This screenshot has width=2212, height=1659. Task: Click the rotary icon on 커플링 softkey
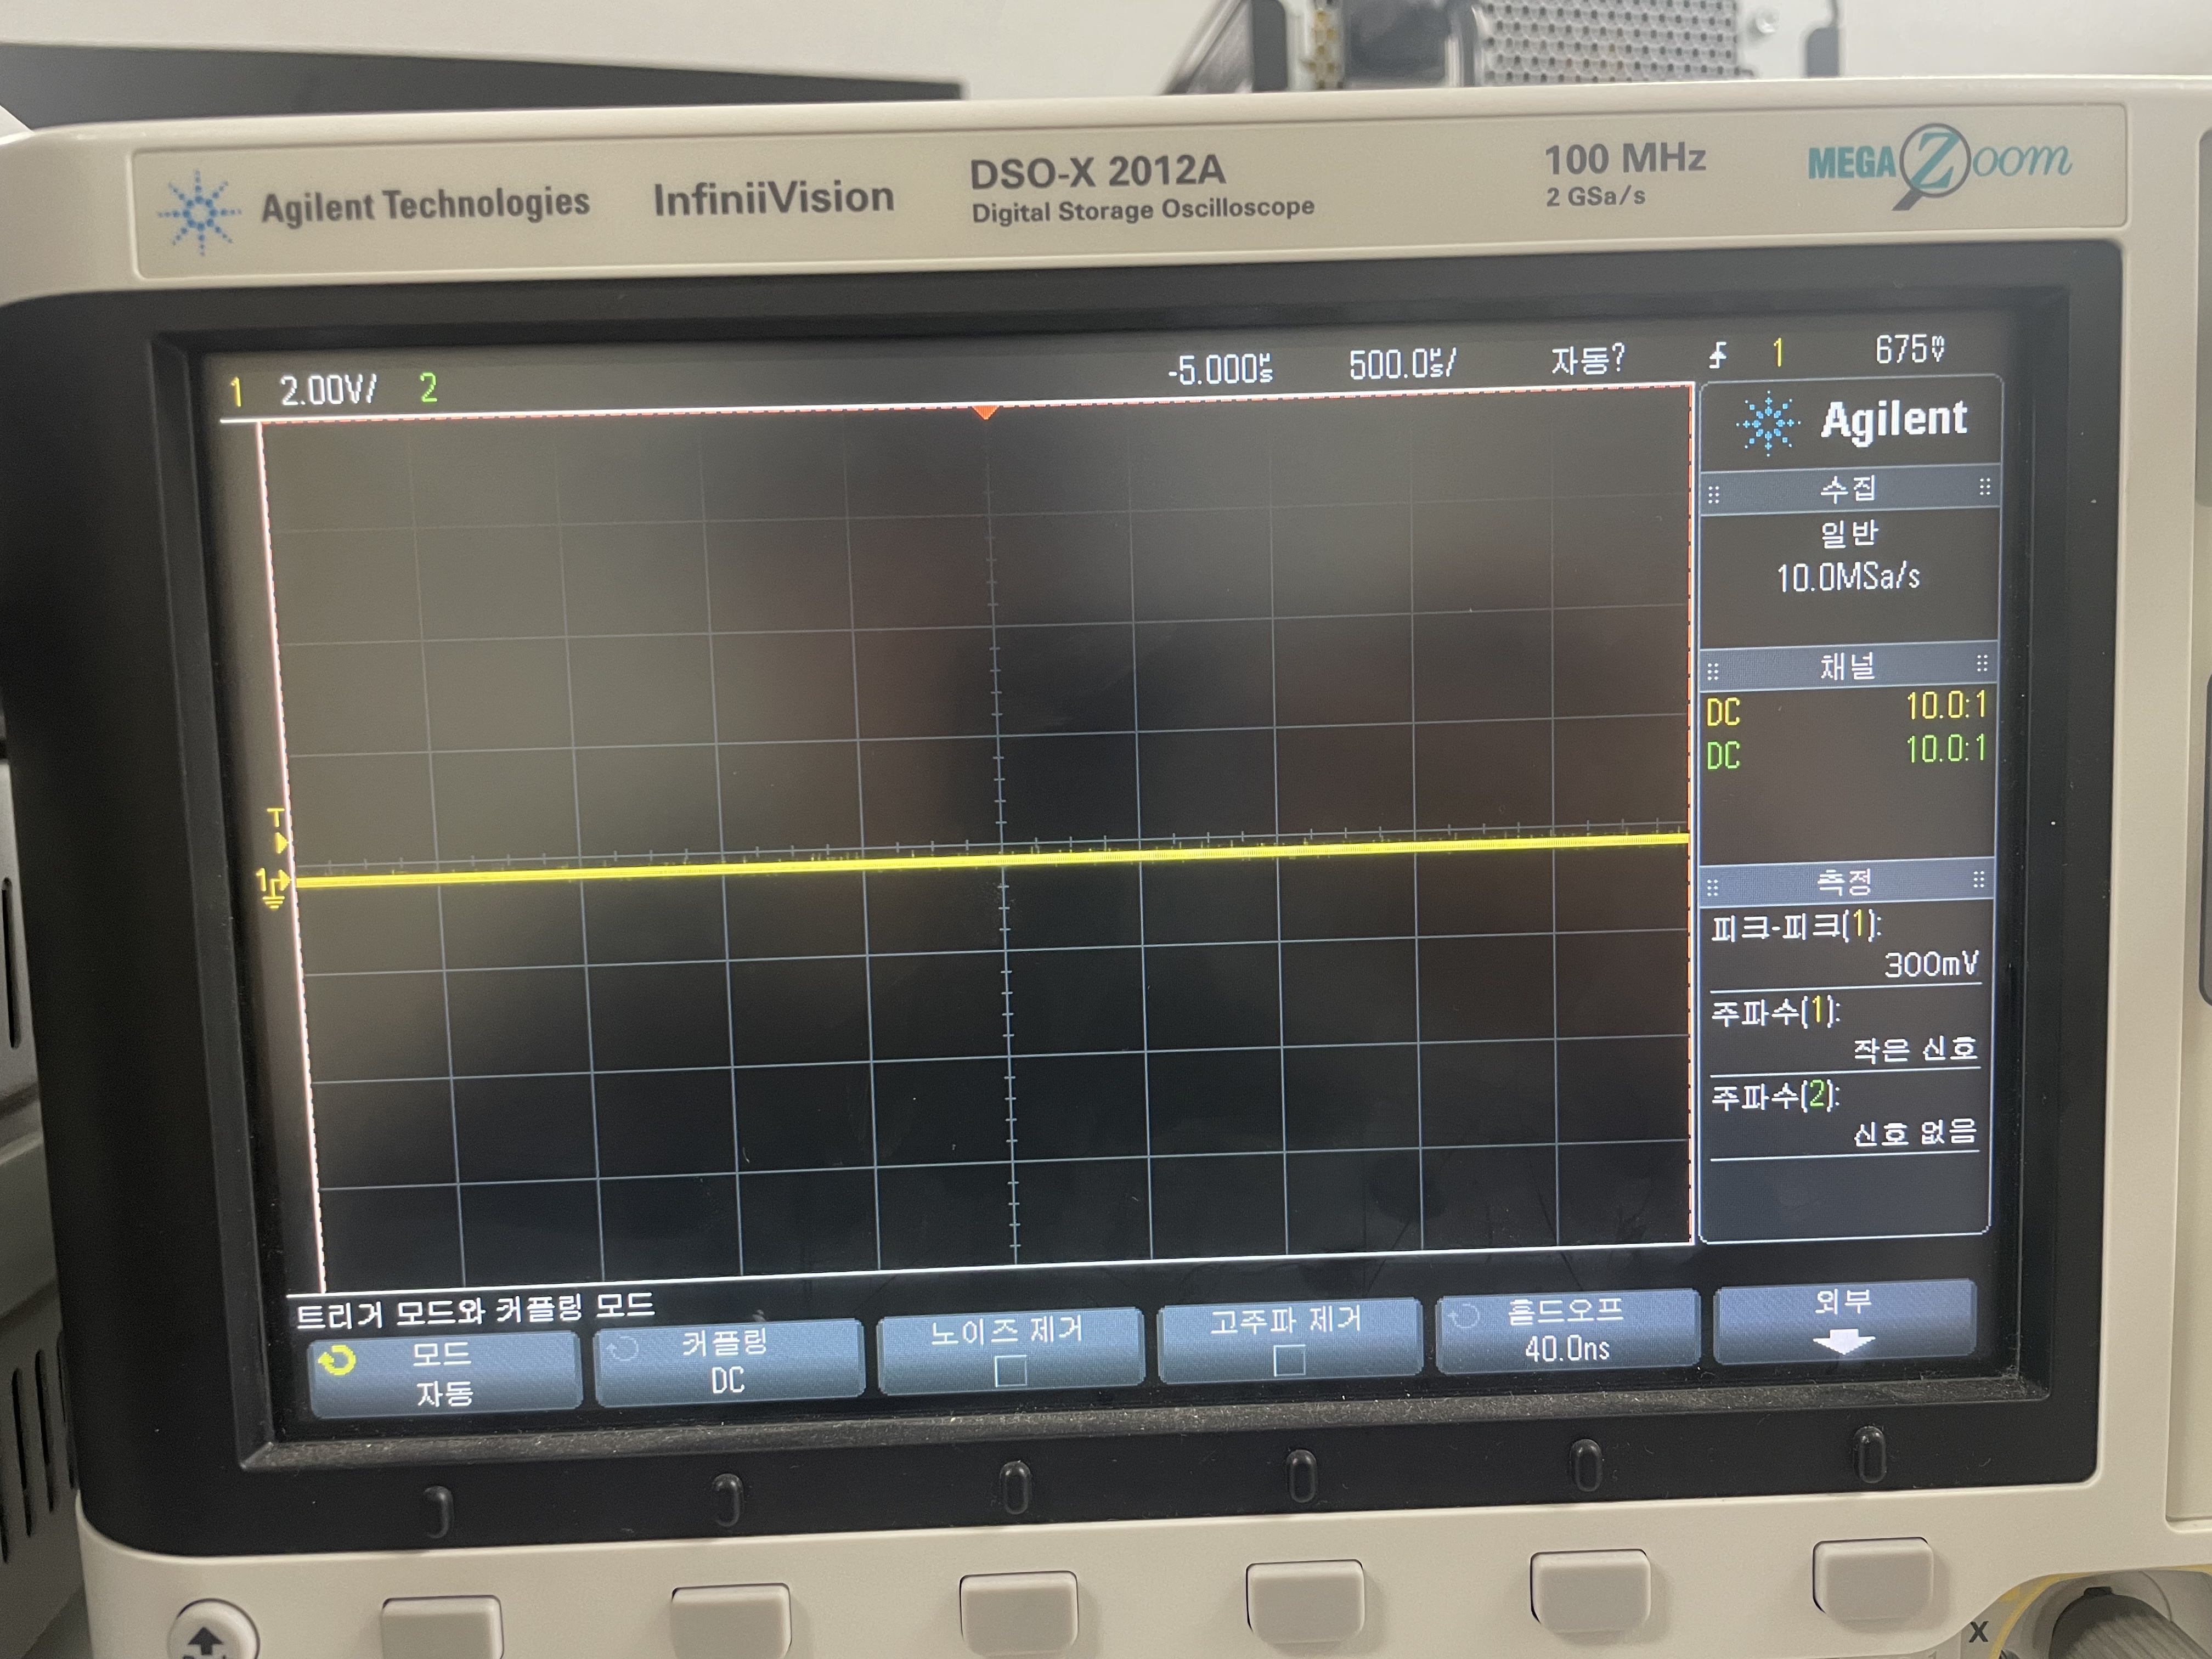(x=622, y=1349)
